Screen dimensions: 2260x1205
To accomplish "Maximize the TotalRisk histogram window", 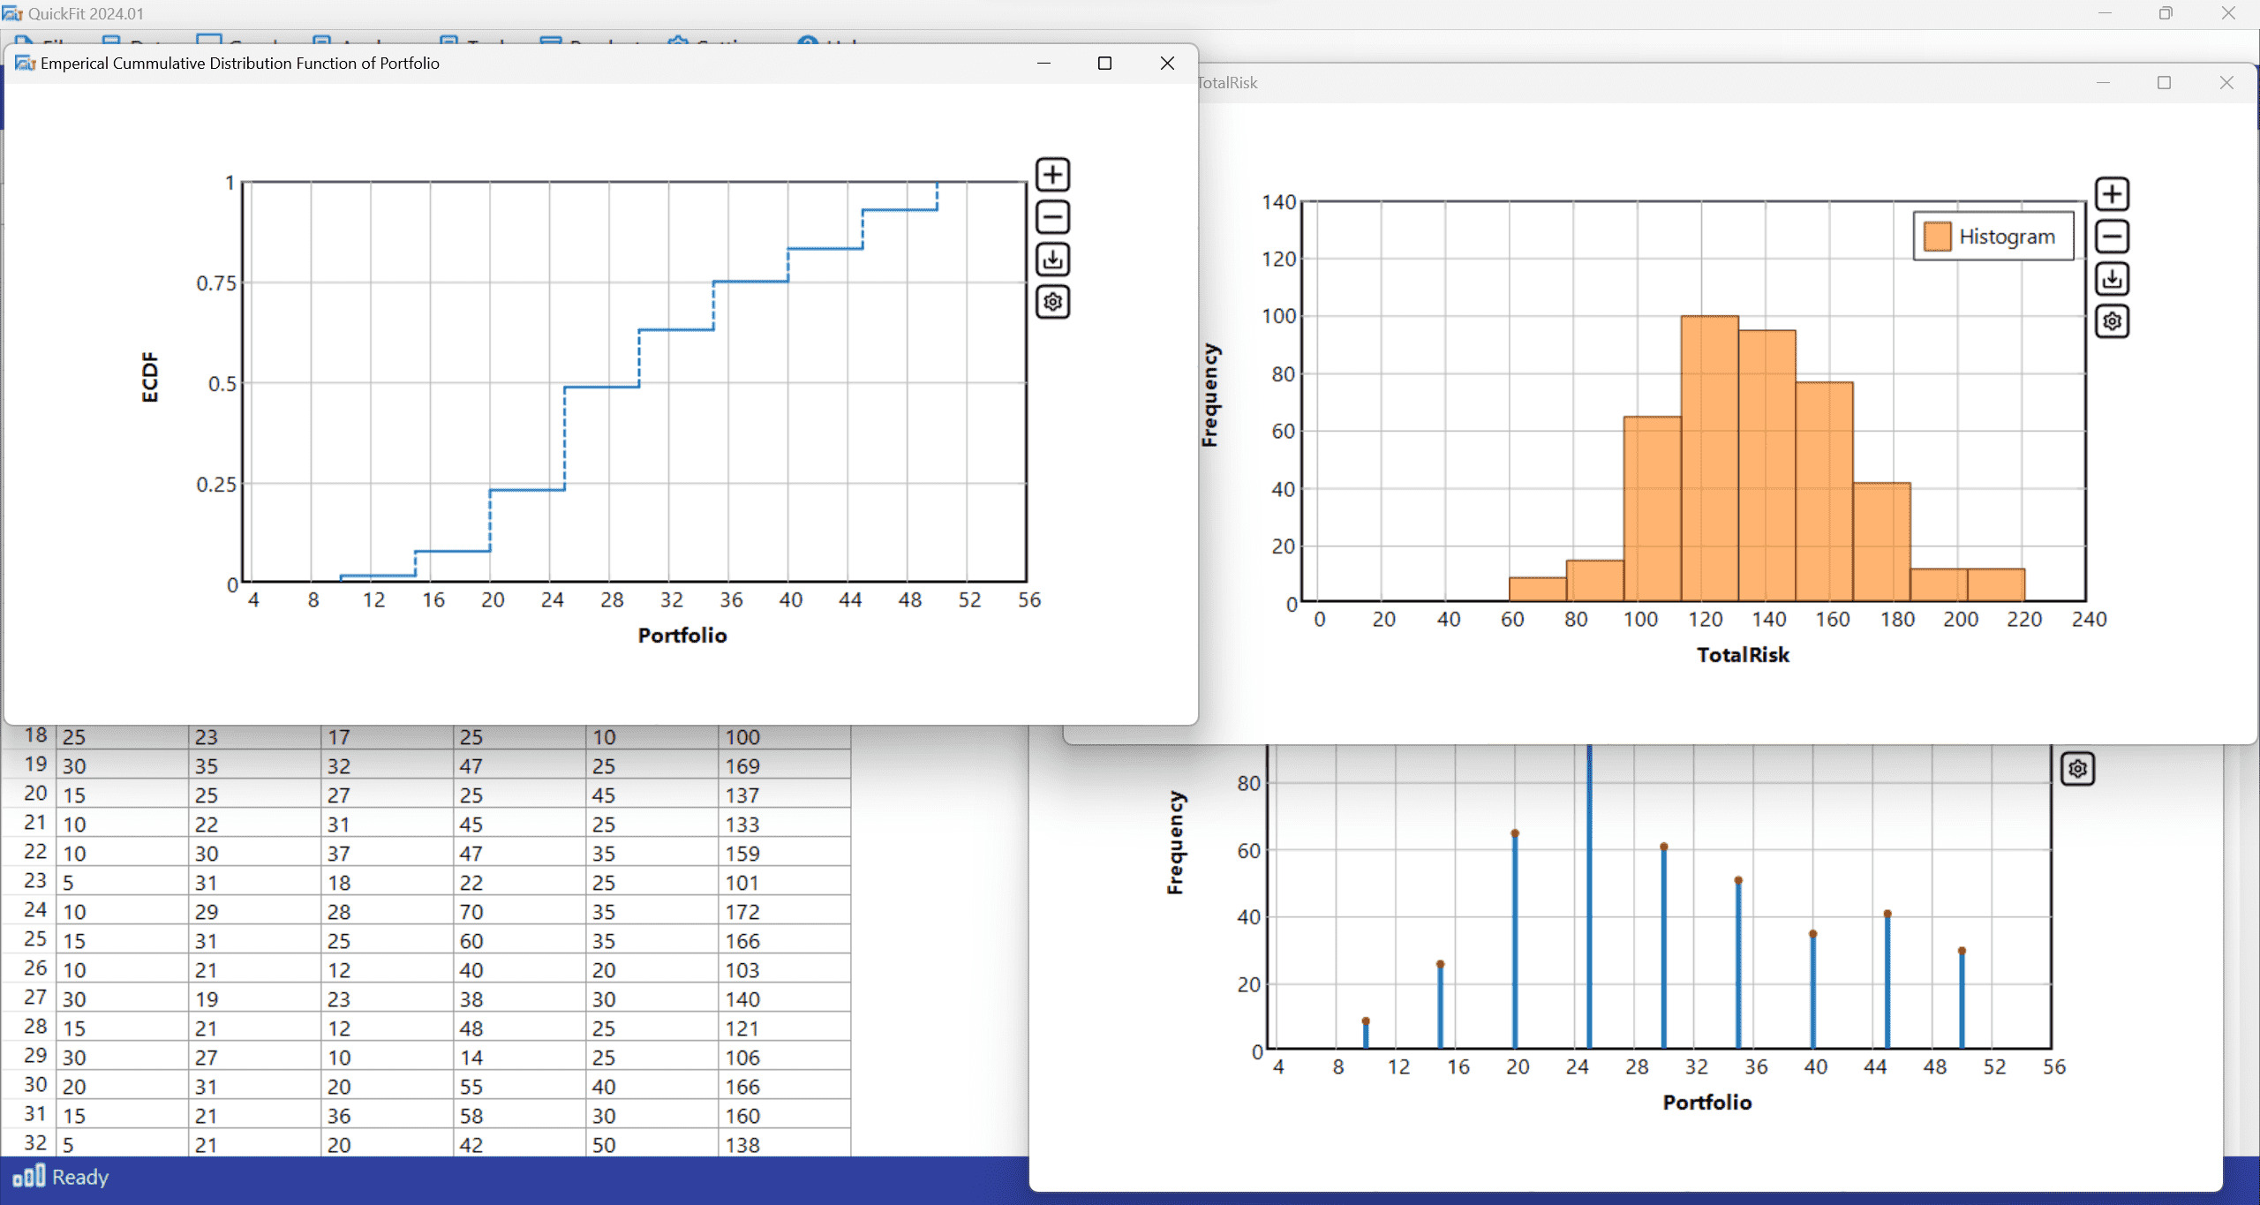I will (x=2164, y=83).
